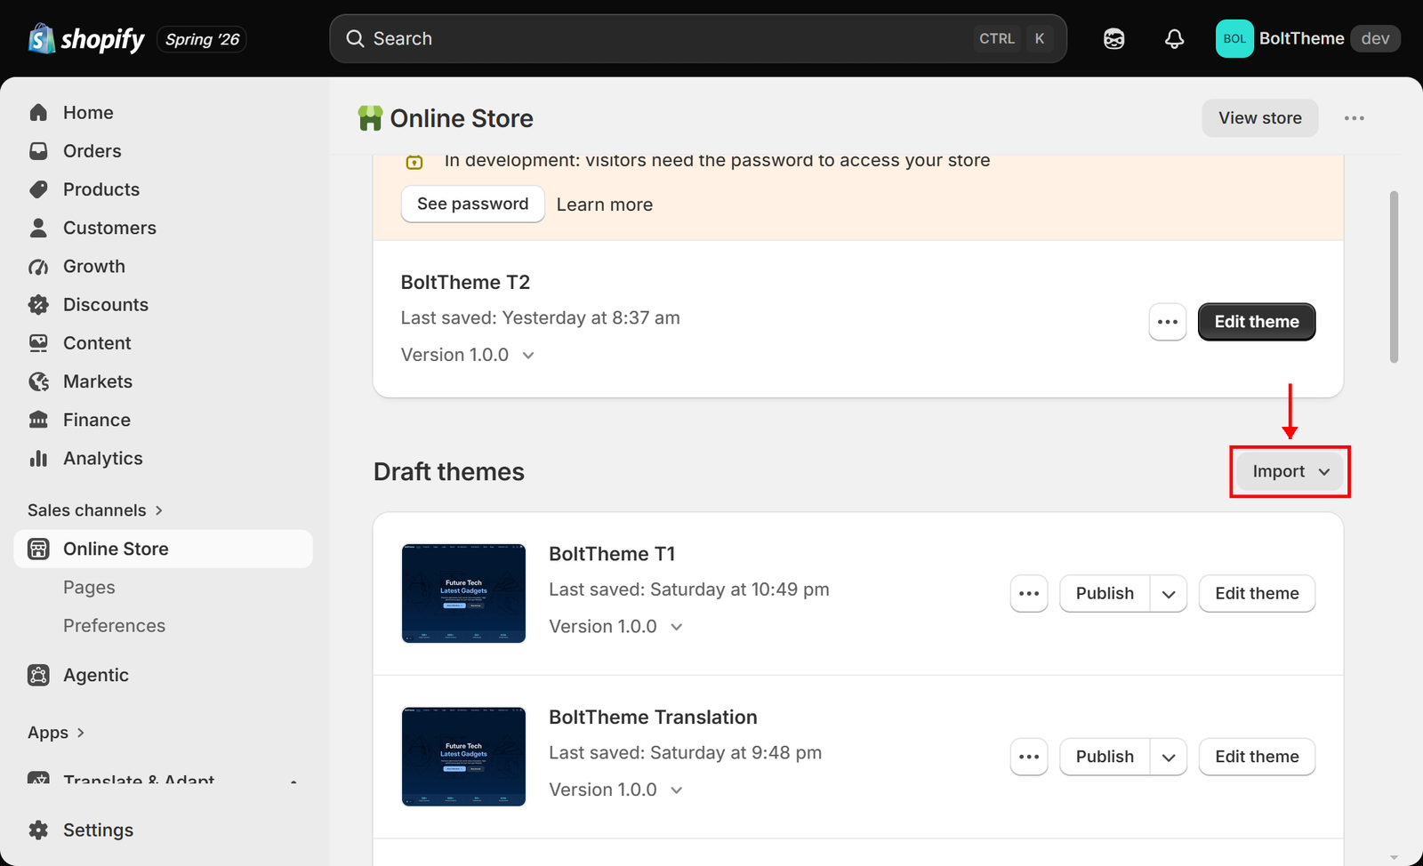Open the three-dot menu for BoltTheme Translation
Screen dimensions: 1423x866
click(x=1029, y=758)
